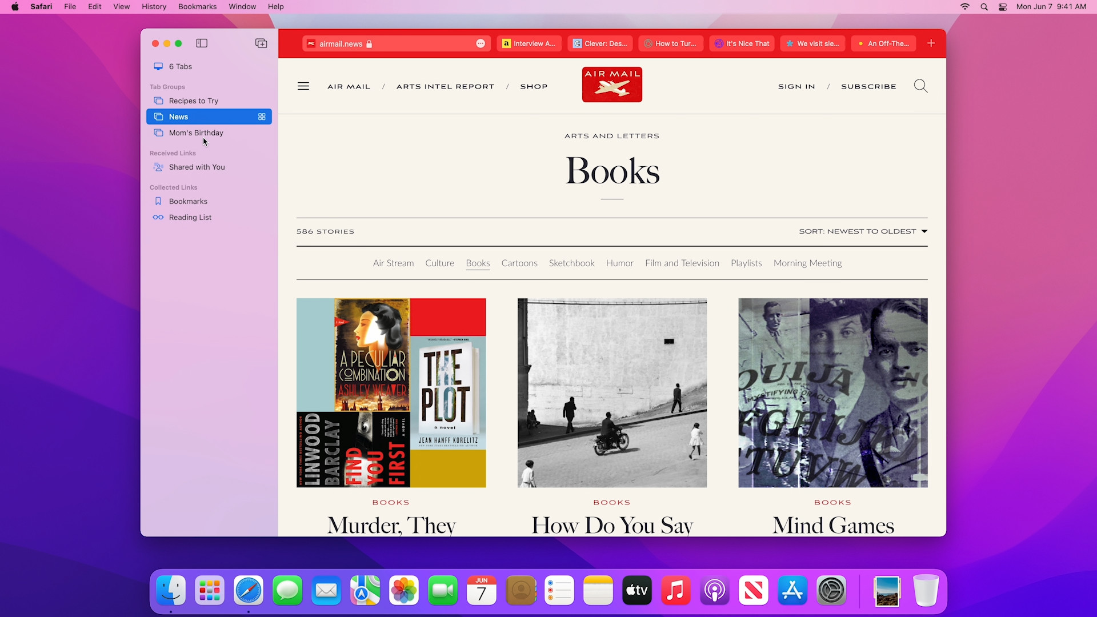Open the Sort: Newest to Oldest dropdown
The height and width of the screenshot is (617, 1097).
click(863, 231)
